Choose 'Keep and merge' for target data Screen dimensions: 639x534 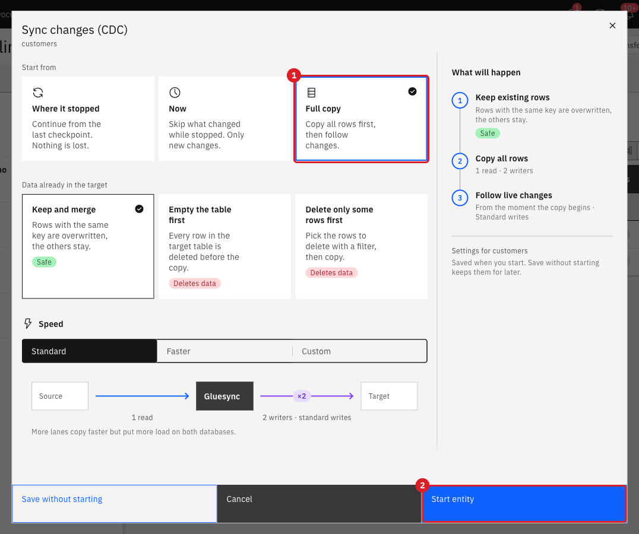pyautogui.click(x=88, y=246)
